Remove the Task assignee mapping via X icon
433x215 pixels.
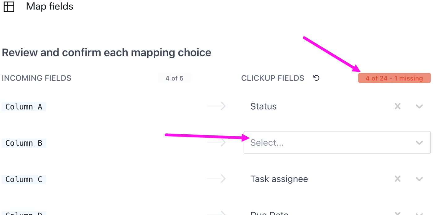[397, 179]
